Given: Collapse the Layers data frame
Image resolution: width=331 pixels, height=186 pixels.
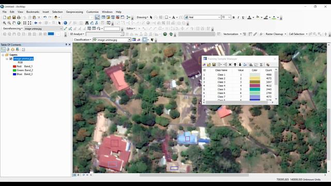Looking at the screenshot, I should point(3,55).
